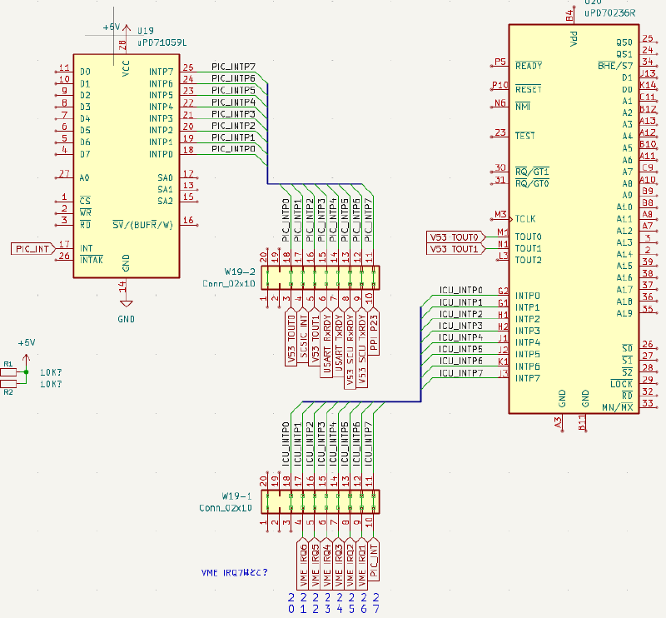Select the V53 TOUT0 label beside U20

[455, 237]
